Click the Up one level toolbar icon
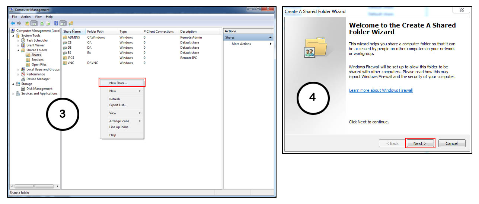479x204 pixels. [27, 23]
